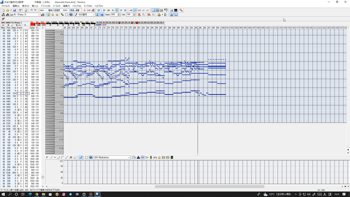Select the eraser tool in note toolbar

click(71, 15)
